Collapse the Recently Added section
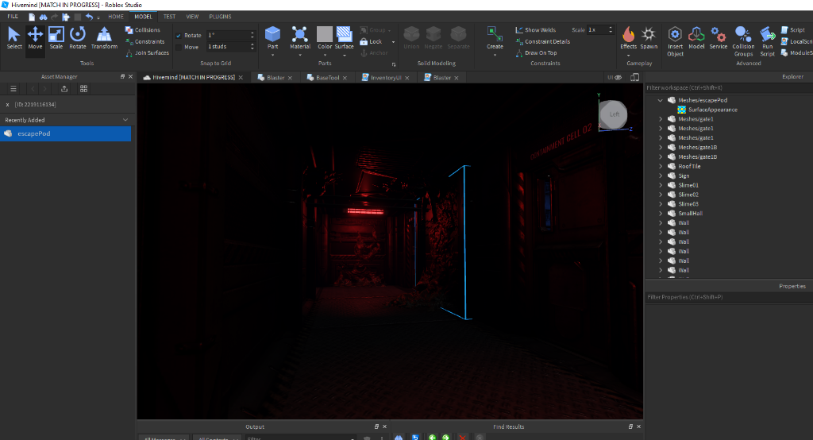The width and height of the screenshot is (813, 440). tap(125, 120)
